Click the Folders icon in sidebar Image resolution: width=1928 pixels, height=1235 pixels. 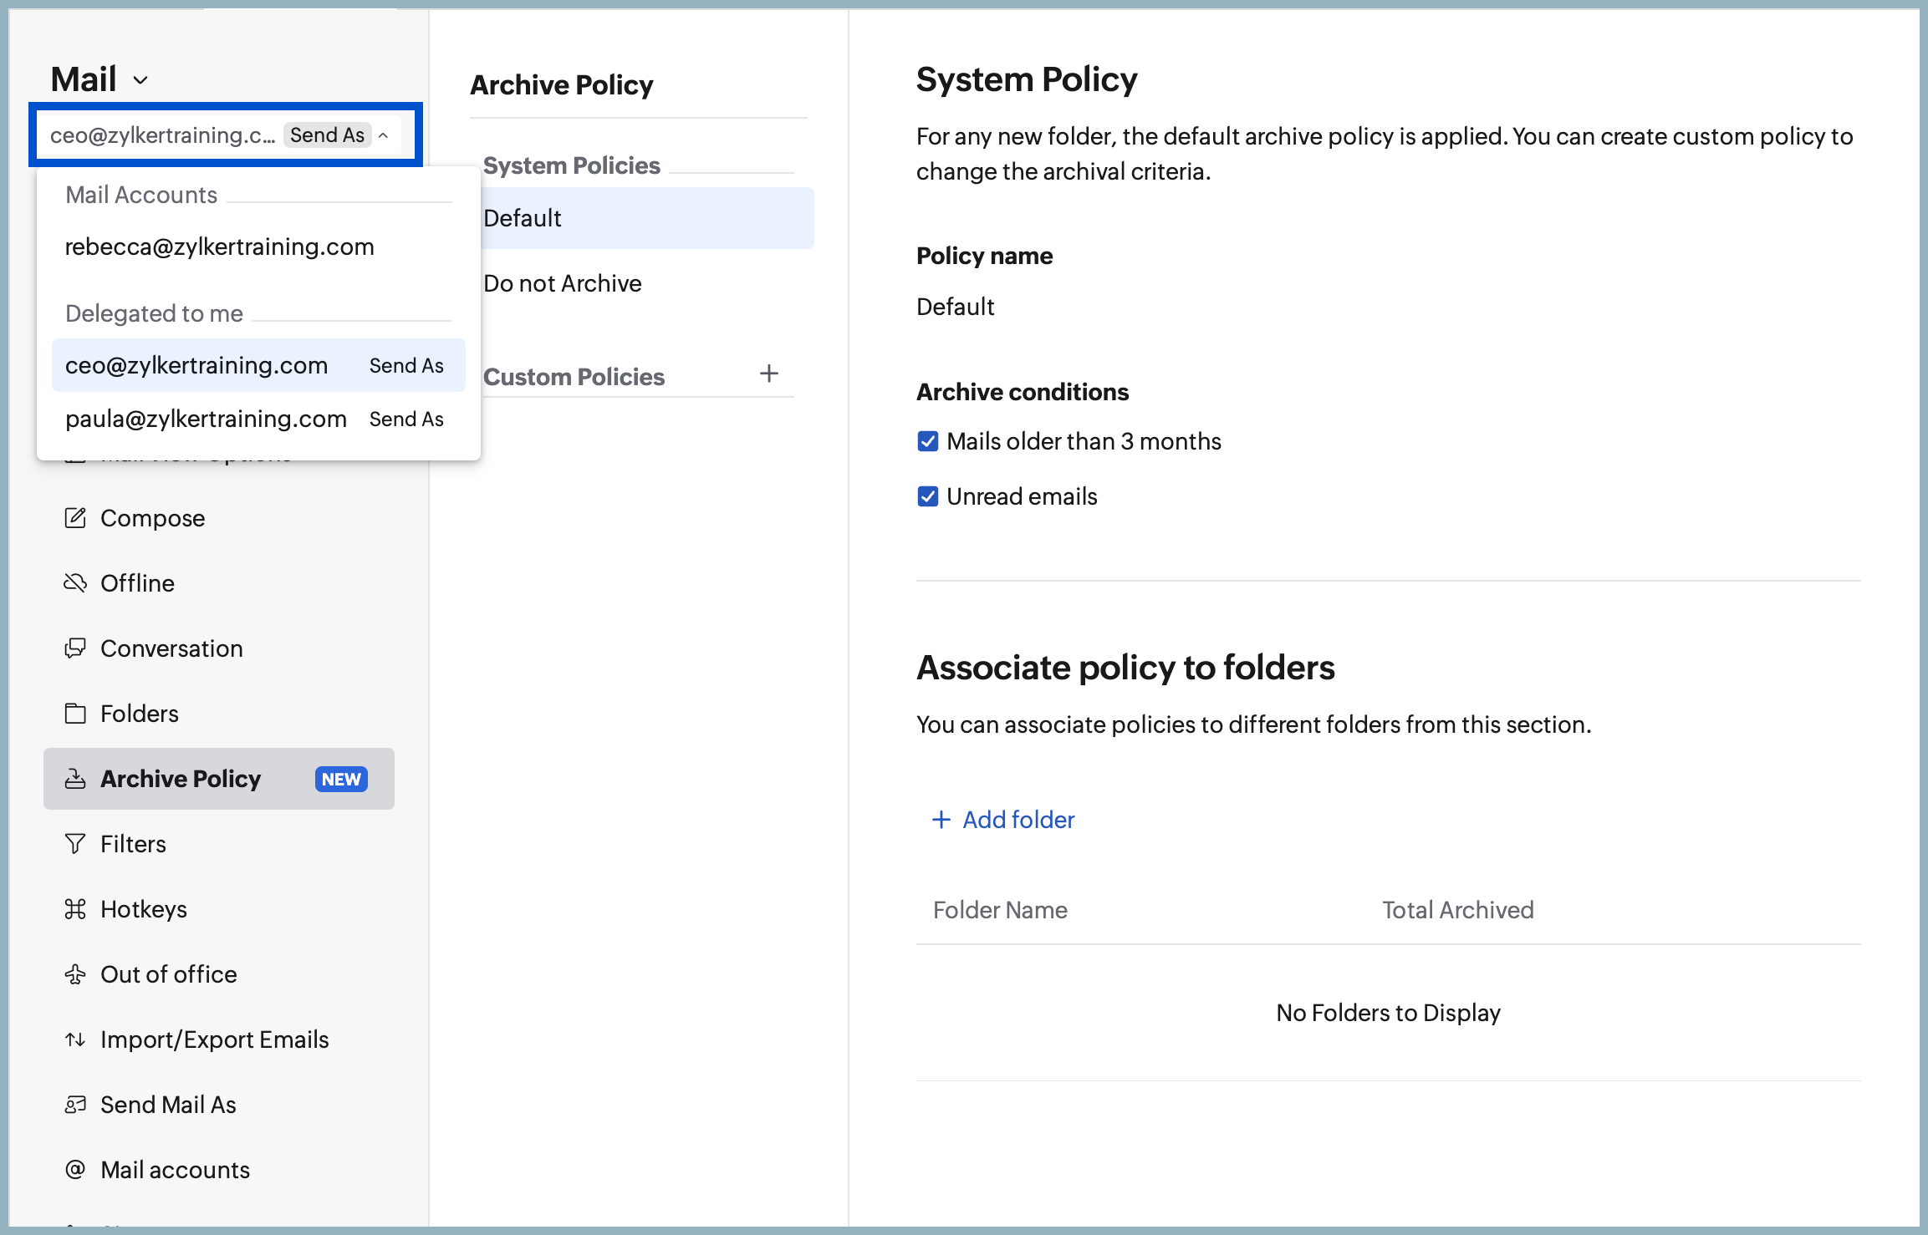pyautogui.click(x=75, y=714)
